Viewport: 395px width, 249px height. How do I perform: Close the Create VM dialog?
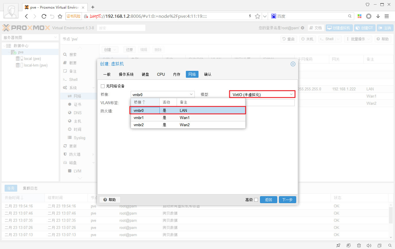(x=293, y=64)
